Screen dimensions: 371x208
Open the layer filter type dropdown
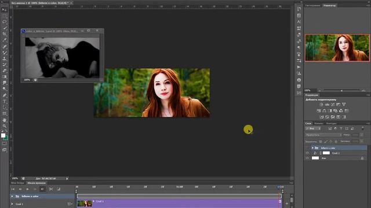[x=313, y=128]
